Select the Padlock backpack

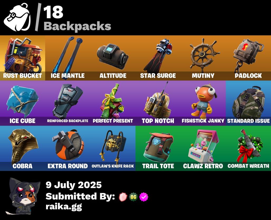pos(248,58)
